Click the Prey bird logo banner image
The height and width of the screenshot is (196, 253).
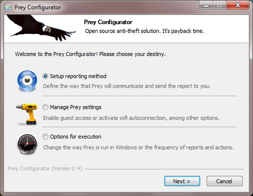click(41, 28)
